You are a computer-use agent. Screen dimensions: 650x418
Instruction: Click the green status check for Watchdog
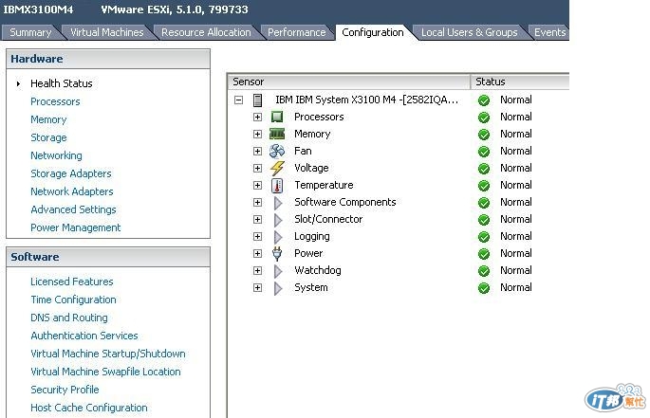click(x=483, y=271)
